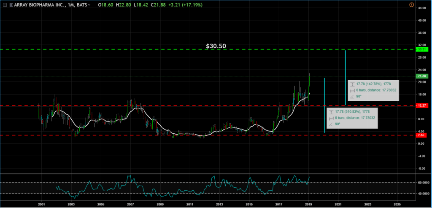Image resolution: width=432 pixels, height=208 pixels.
Task: Click the bars icon in the 510.83% measurement box
Action: click(331, 118)
